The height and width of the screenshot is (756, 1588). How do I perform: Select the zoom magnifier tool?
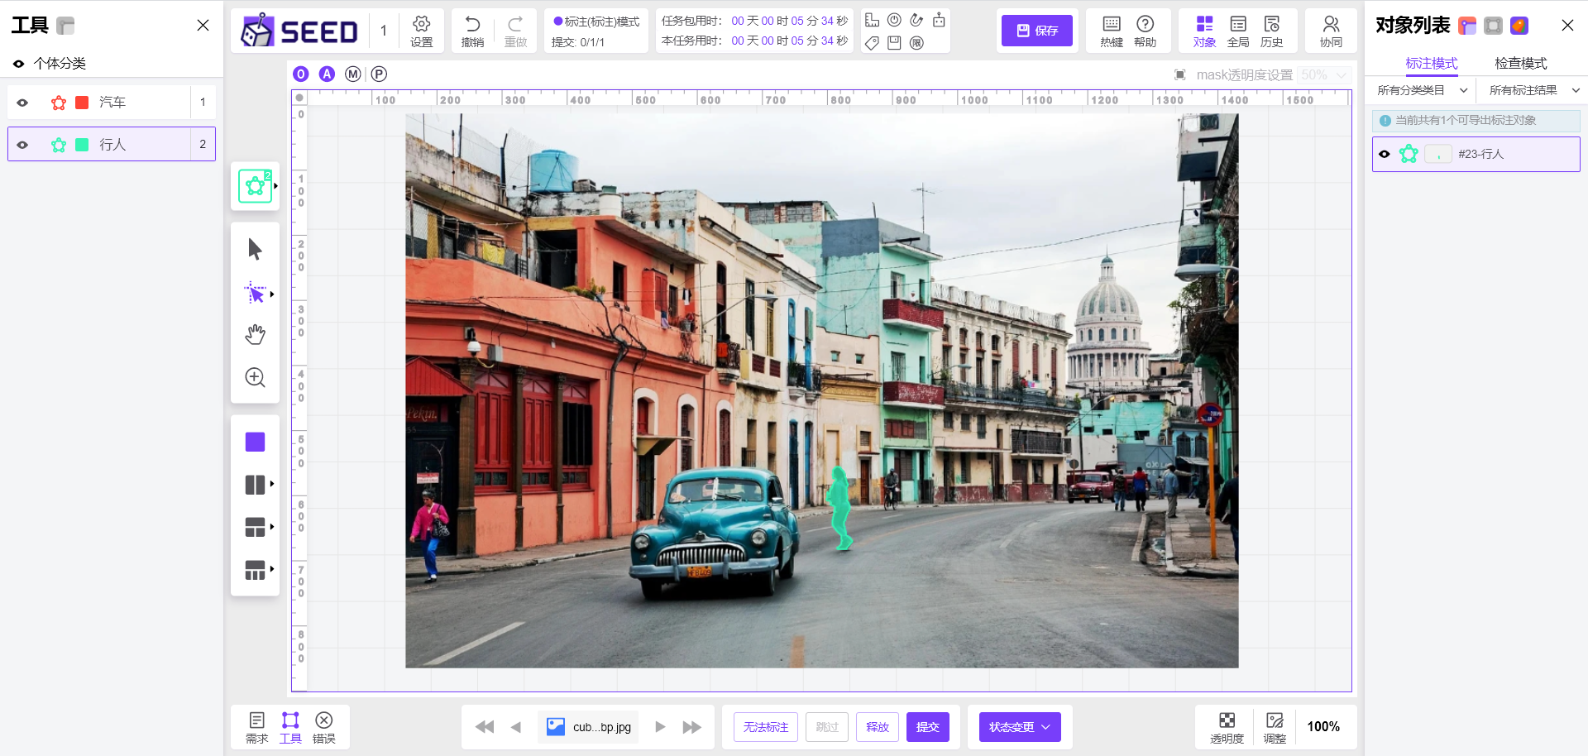255,377
